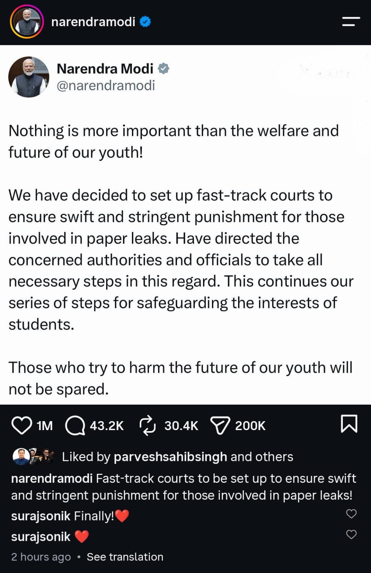Tap the heart like icon under the post
Image resolution: width=371 pixels, height=573 pixels.
21,425
